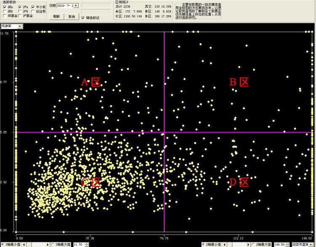Open the 日期 date dropdown

pyautogui.click(x=76, y=6)
